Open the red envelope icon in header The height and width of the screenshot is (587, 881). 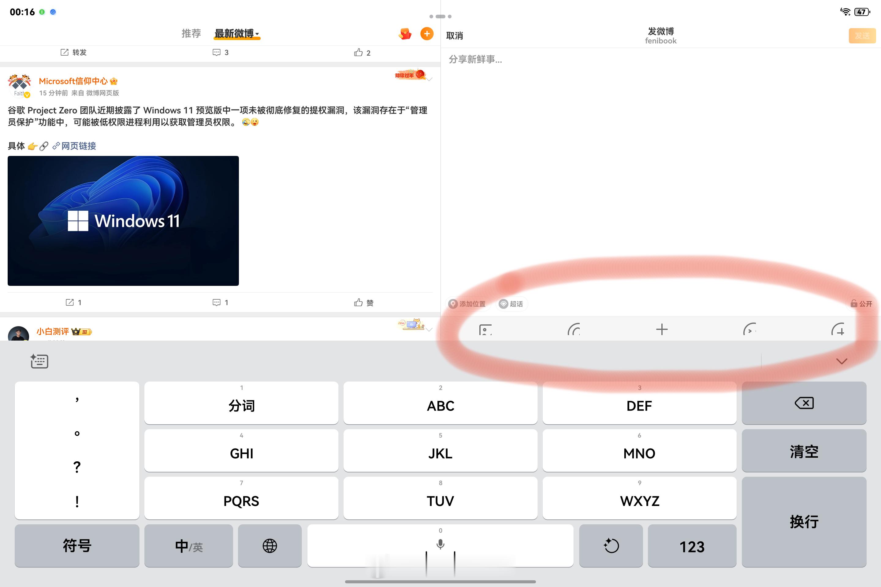pyautogui.click(x=405, y=34)
